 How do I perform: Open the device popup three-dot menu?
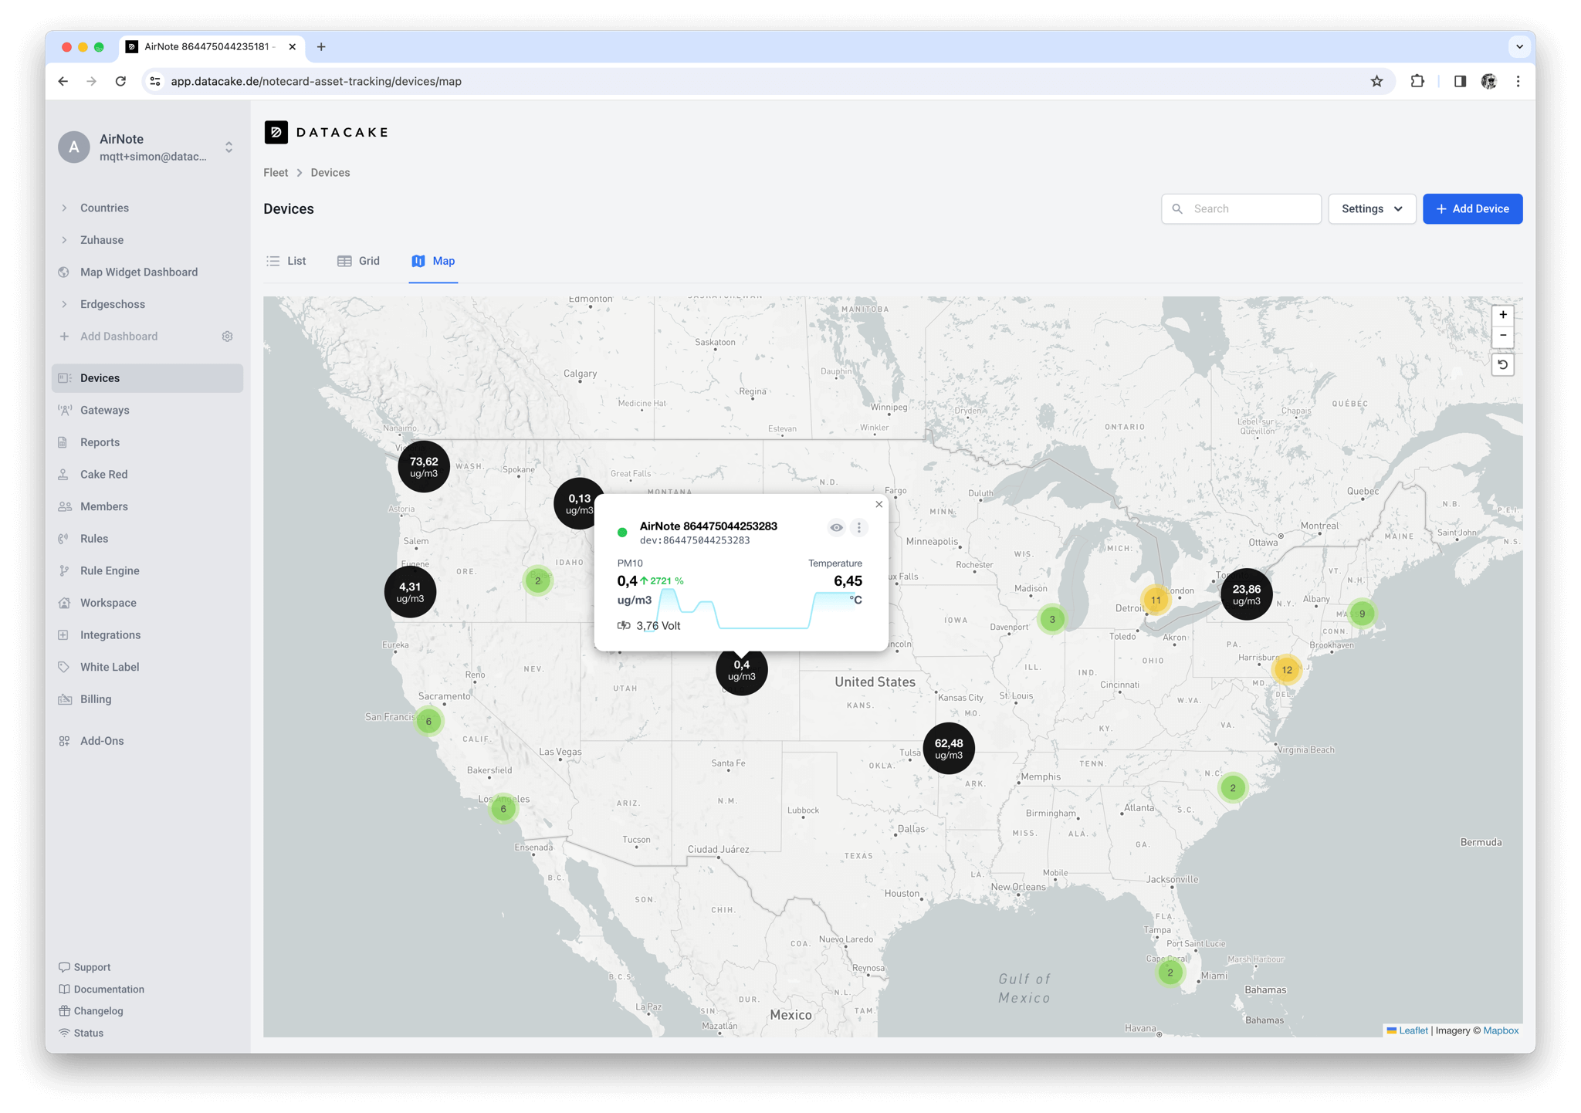pyautogui.click(x=858, y=528)
